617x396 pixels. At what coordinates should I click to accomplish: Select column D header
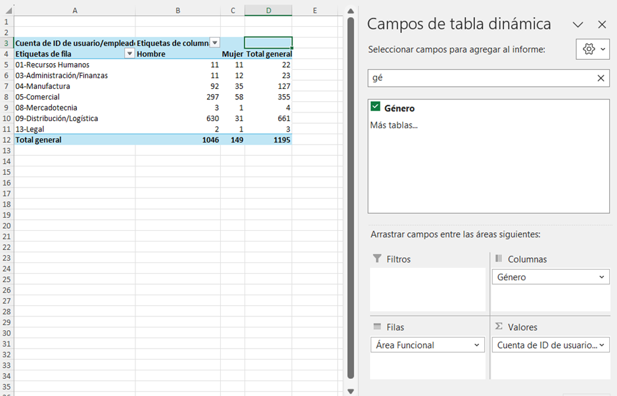268,11
